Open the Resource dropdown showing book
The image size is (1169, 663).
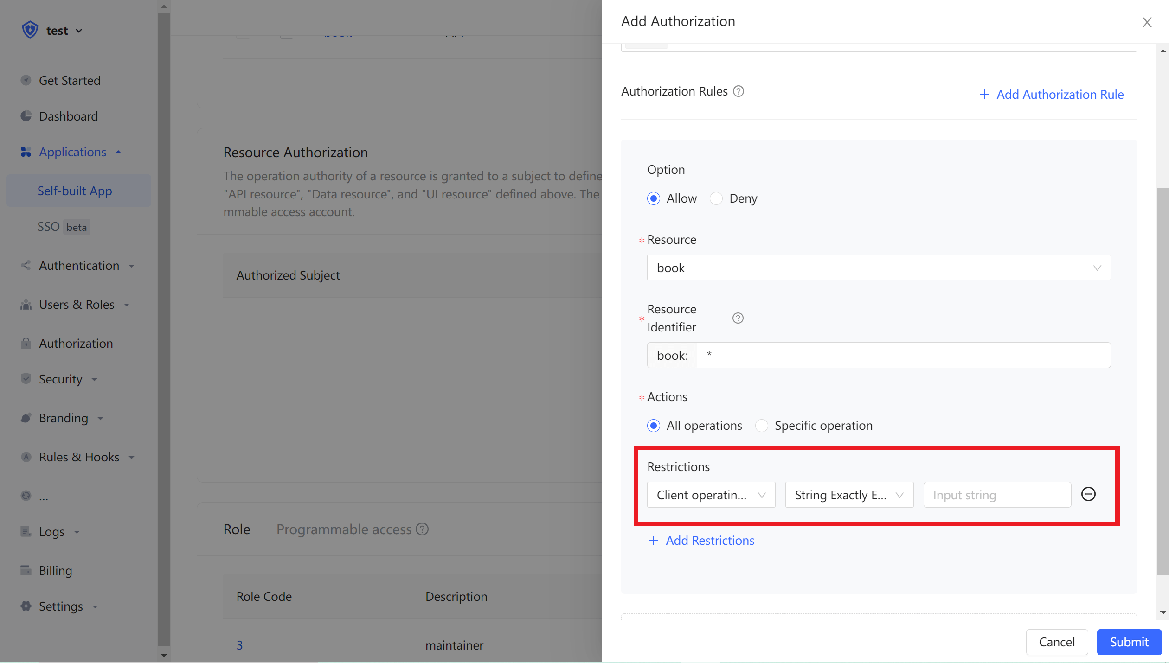point(879,268)
